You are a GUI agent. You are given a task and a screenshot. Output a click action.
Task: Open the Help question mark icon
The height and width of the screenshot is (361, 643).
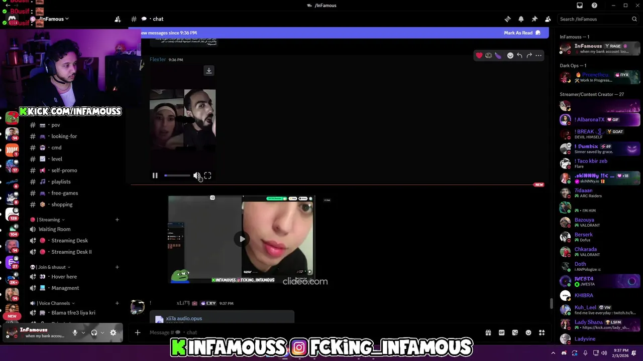point(594,6)
